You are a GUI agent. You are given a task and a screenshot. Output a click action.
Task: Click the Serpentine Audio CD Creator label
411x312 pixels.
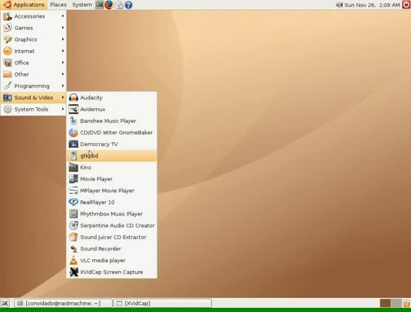click(118, 225)
